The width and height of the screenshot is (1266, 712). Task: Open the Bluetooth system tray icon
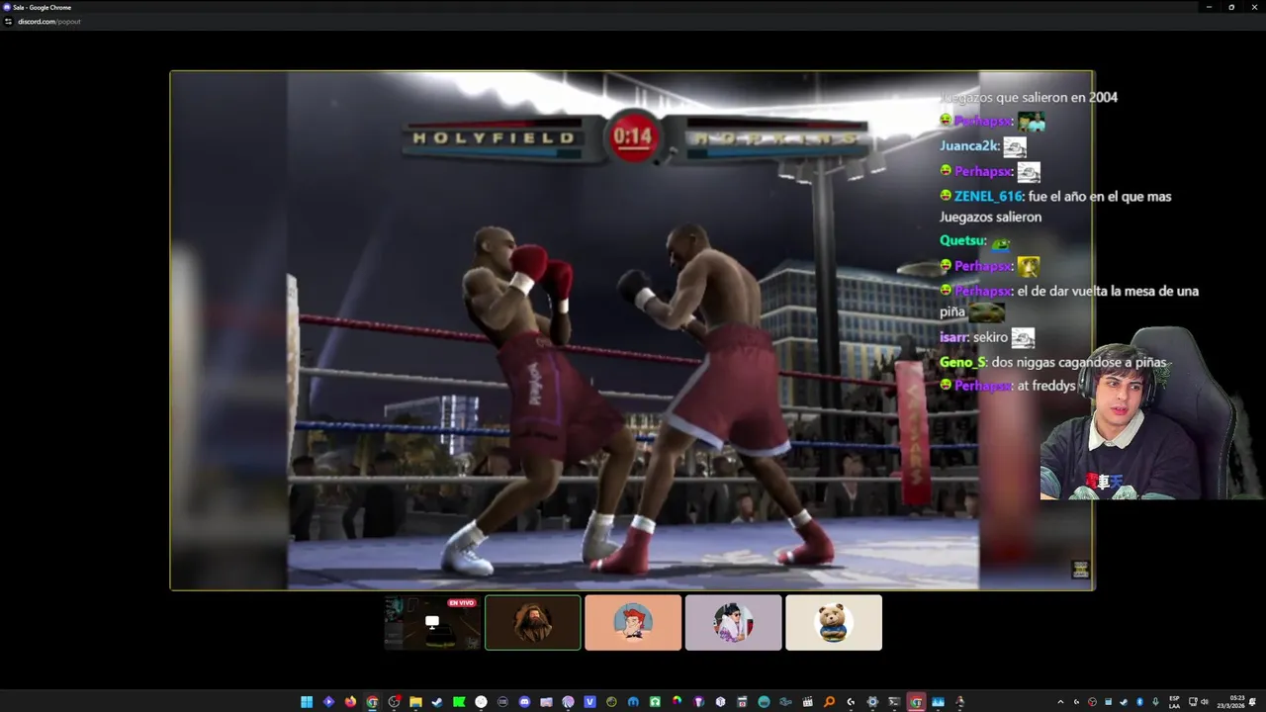point(1139,702)
